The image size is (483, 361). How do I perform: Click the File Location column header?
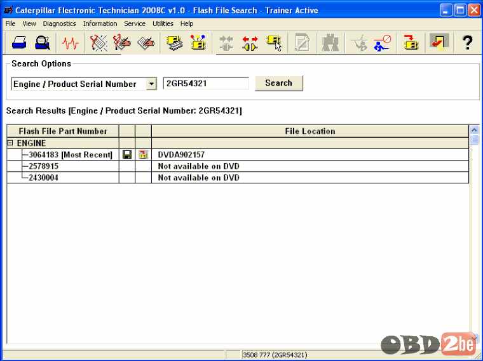click(310, 131)
